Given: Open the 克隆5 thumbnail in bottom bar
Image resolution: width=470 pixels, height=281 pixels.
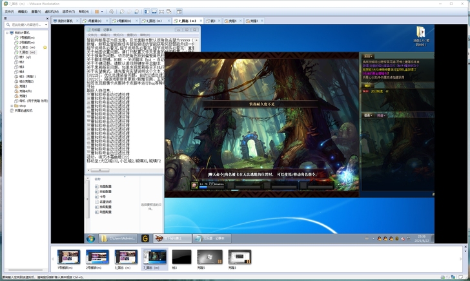Looking at the screenshot, I should tap(210, 260).
